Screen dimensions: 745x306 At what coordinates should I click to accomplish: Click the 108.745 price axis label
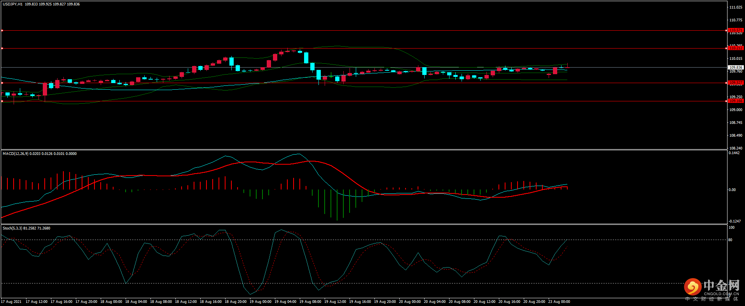pos(736,123)
